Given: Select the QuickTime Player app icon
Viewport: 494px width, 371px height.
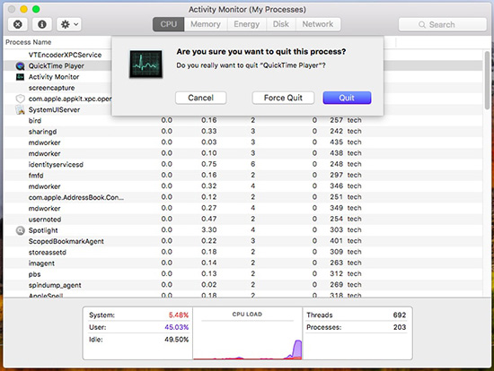Looking at the screenshot, I should pyautogui.click(x=20, y=65).
